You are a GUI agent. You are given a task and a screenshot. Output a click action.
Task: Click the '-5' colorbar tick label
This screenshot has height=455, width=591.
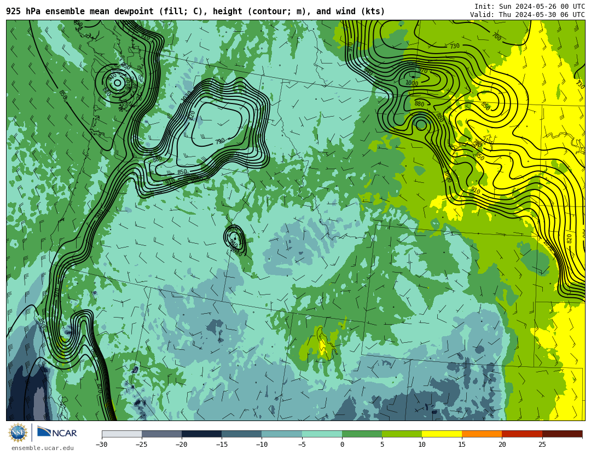(x=302, y=445)
